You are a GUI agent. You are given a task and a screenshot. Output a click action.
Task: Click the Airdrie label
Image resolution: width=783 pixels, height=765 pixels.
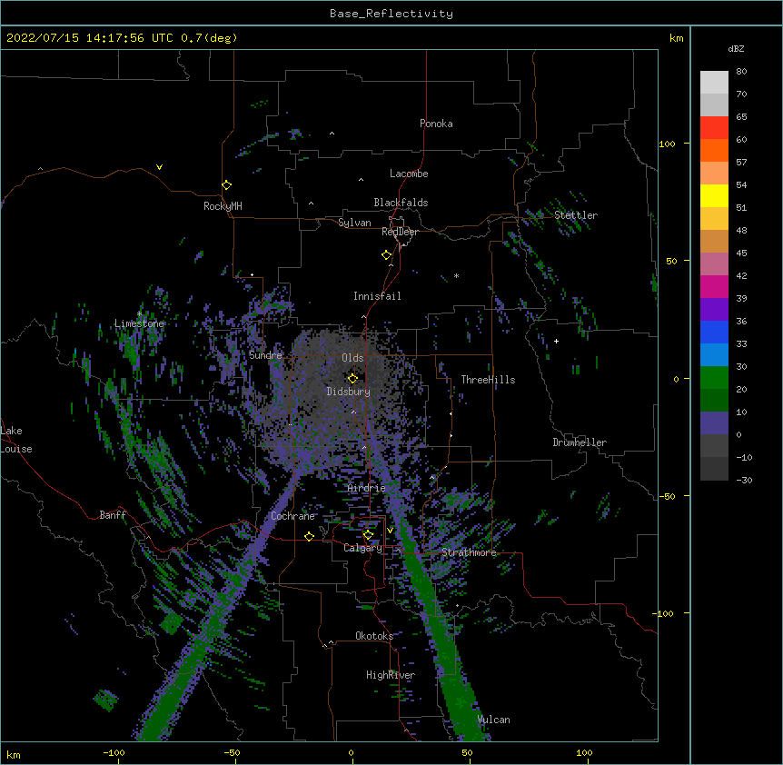point(367,488)
